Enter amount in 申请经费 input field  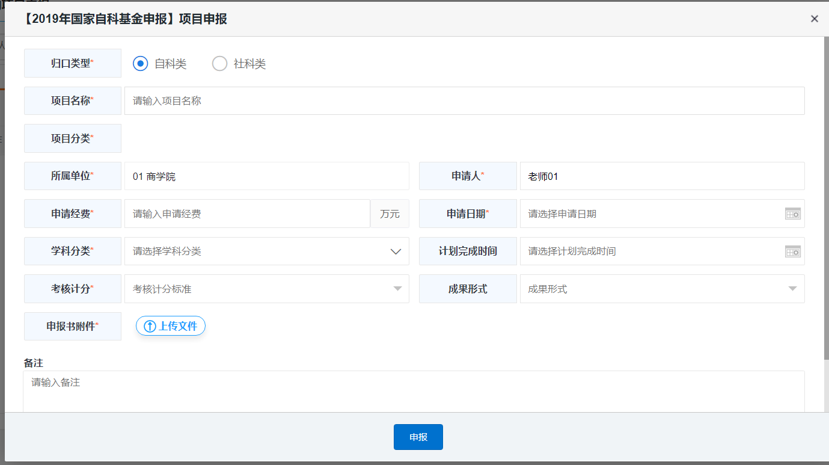[x=247, y=214]
